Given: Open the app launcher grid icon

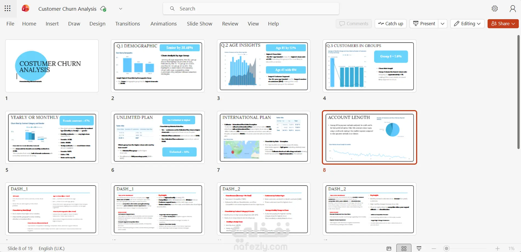Looking at the screenshot, I should pyautogui.click(x=8, y=8).
